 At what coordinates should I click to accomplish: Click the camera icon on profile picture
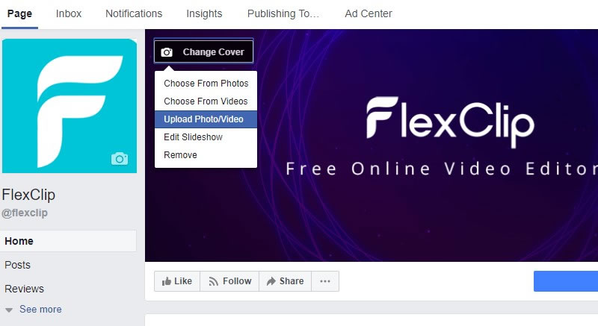click(120, 159)
